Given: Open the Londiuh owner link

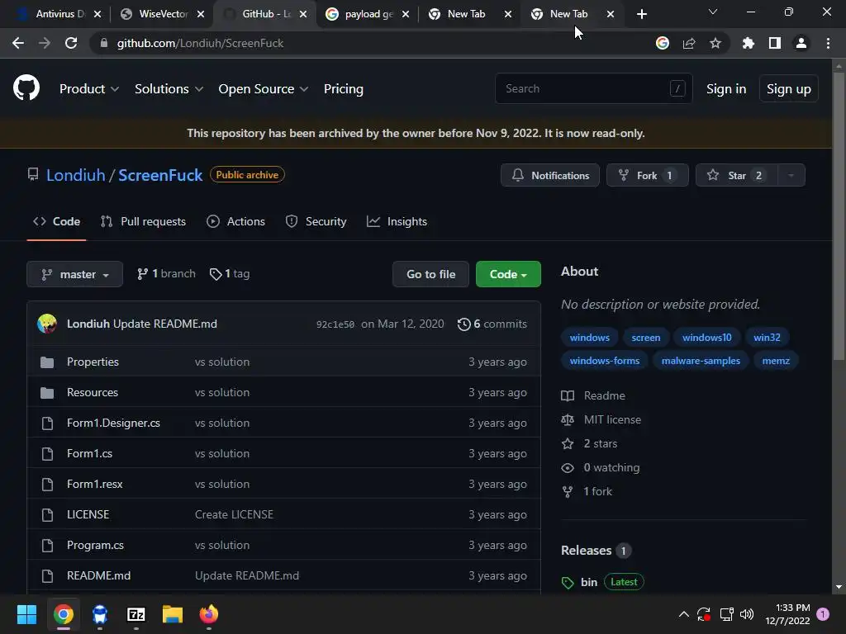Looking at the screenshot, I should click(x=75, y=175).
